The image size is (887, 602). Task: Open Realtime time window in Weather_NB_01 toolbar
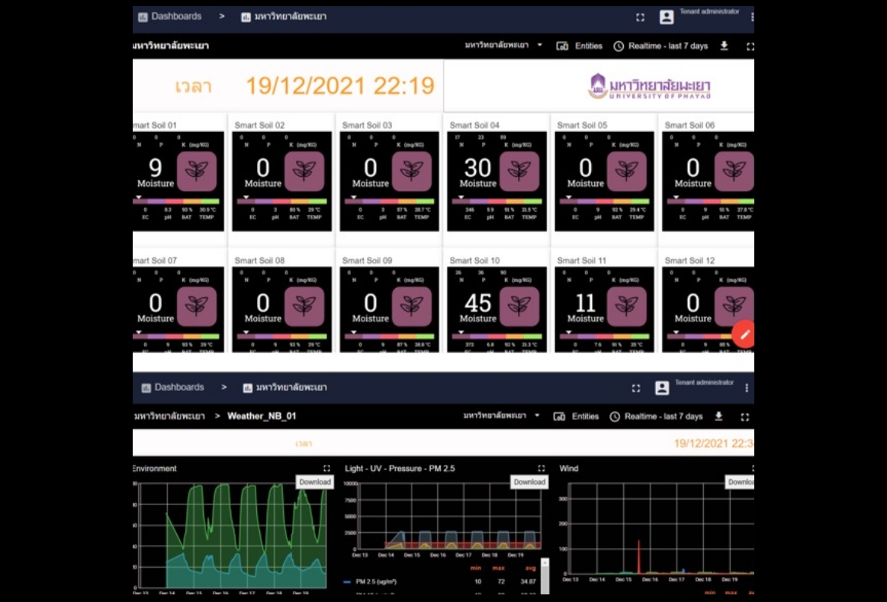click(x=656, y=416)
